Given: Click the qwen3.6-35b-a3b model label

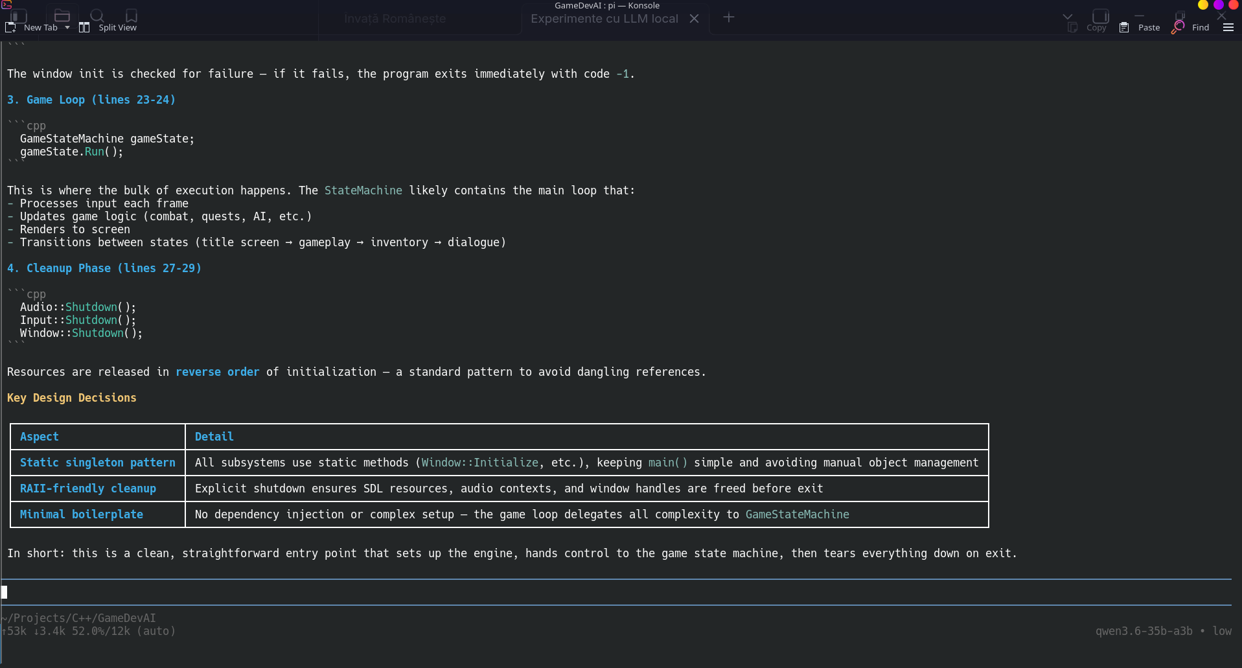Looking at the screenshot, I should [1144, 631].
